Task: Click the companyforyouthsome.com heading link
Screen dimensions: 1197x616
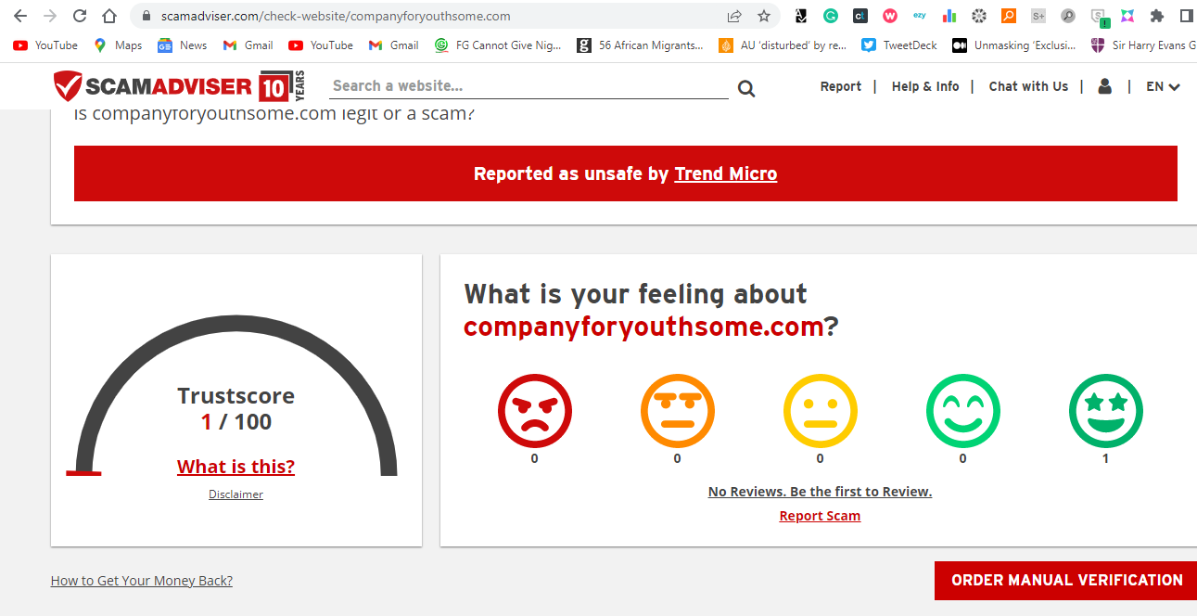Action: 643,327
